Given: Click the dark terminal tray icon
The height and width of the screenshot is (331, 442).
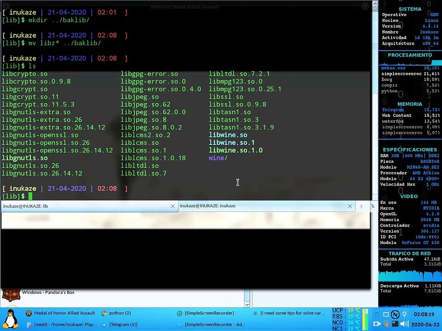Looking at the screenshot, I should click(x=395, y=324).
